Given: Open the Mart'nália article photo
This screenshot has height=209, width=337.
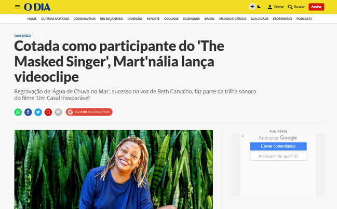Looking at the screenshot, I should click(114, 170).
